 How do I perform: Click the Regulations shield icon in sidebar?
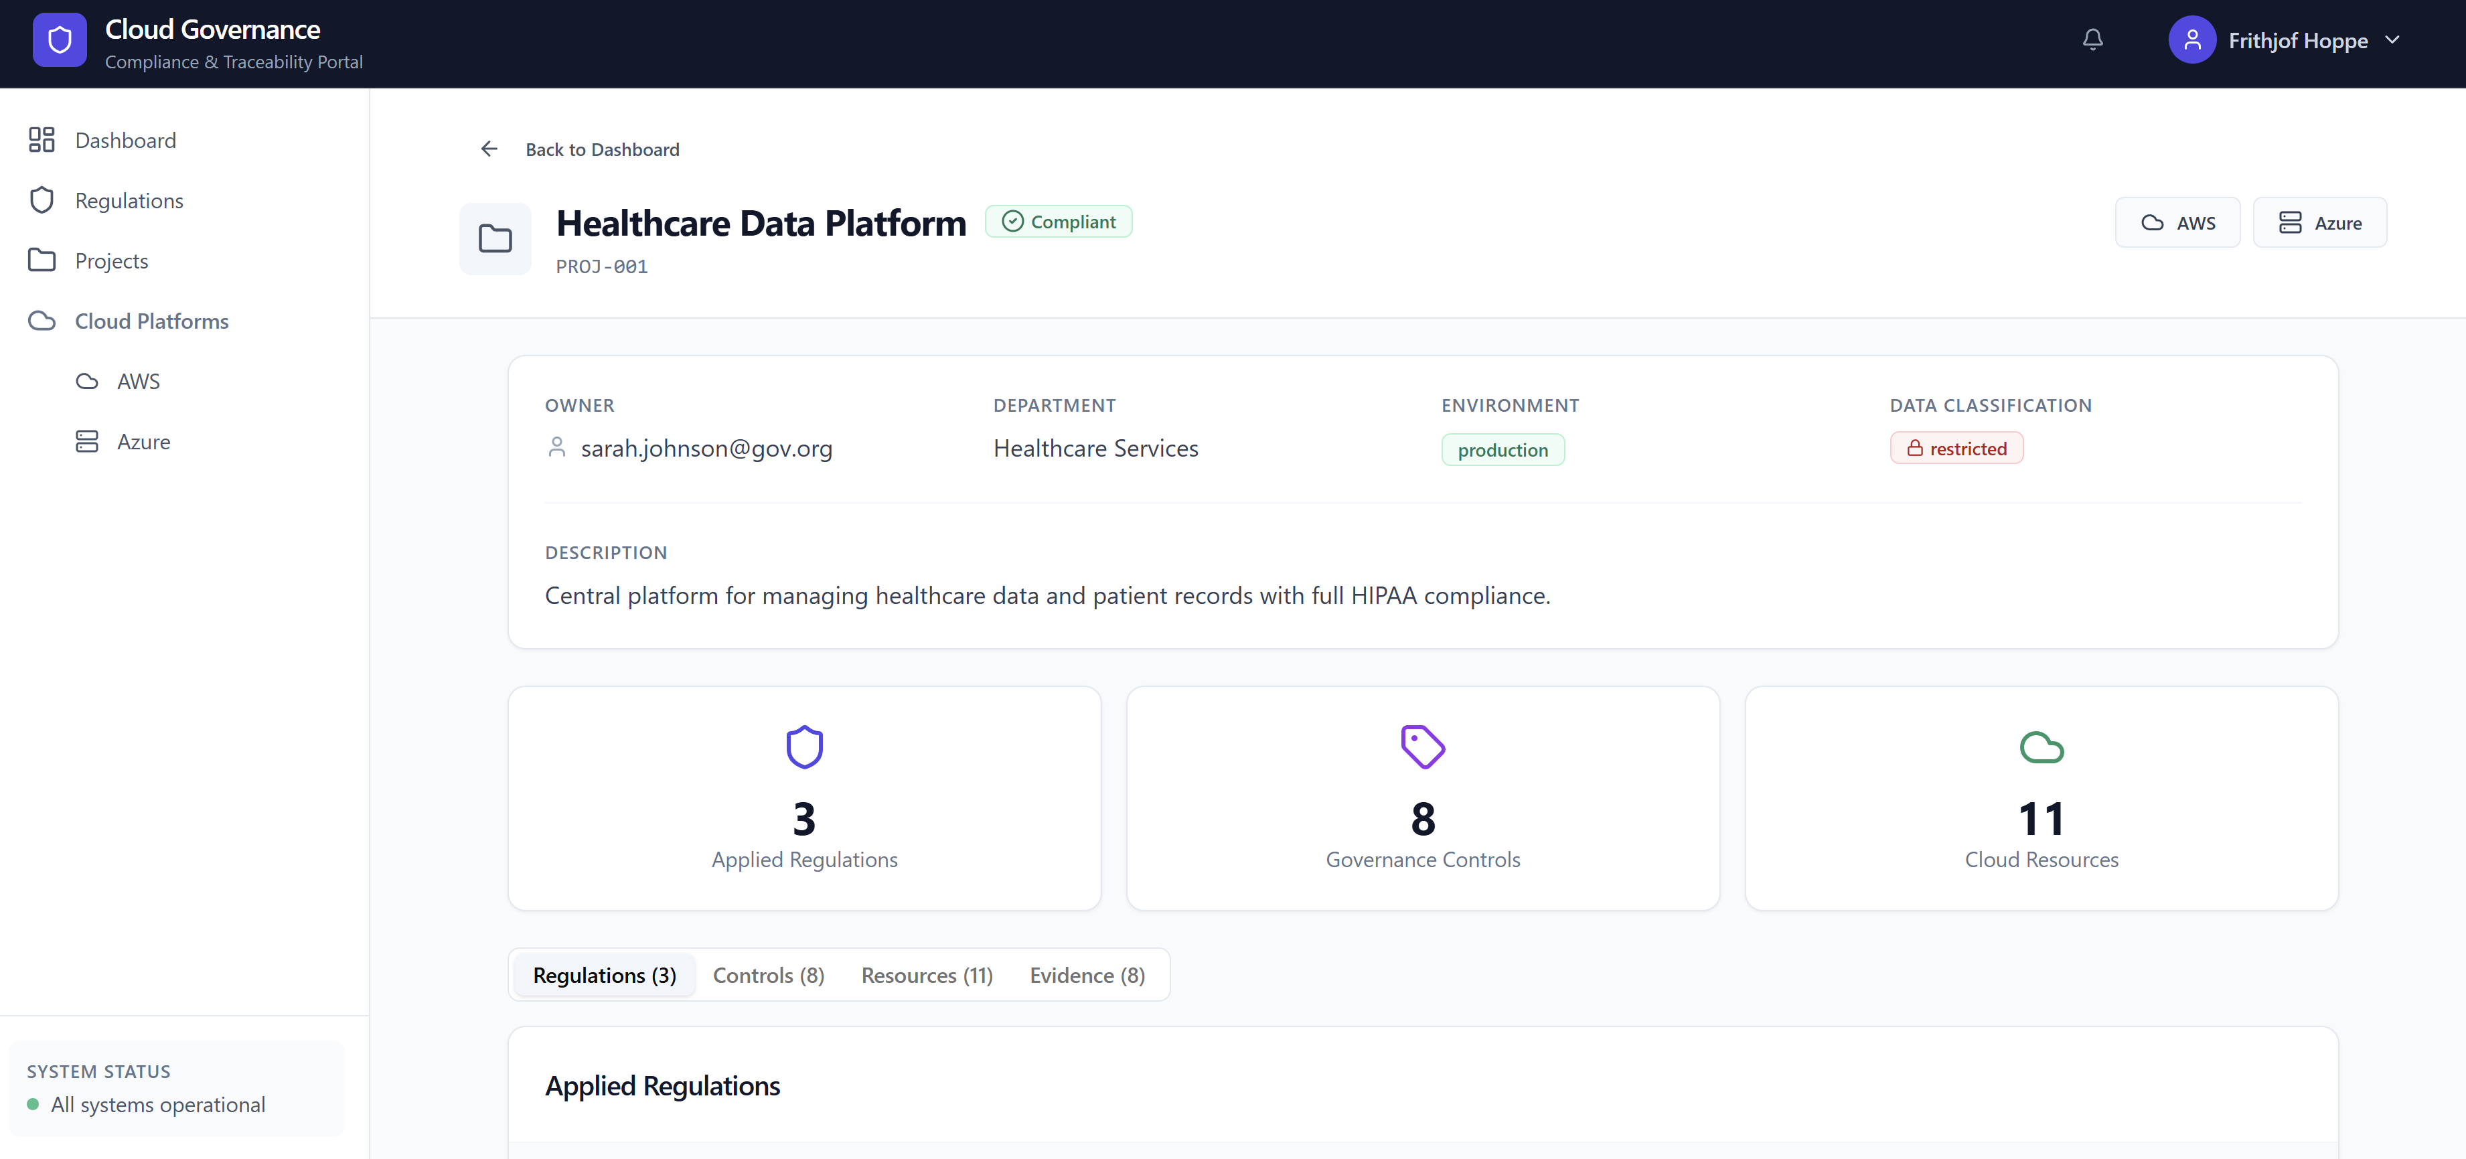click(x=41, y=200)
